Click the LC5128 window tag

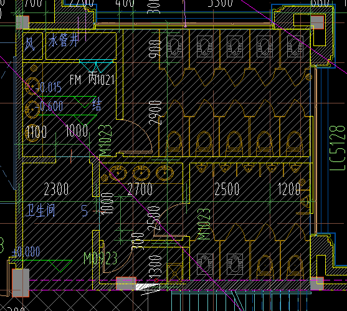(337, 148)
